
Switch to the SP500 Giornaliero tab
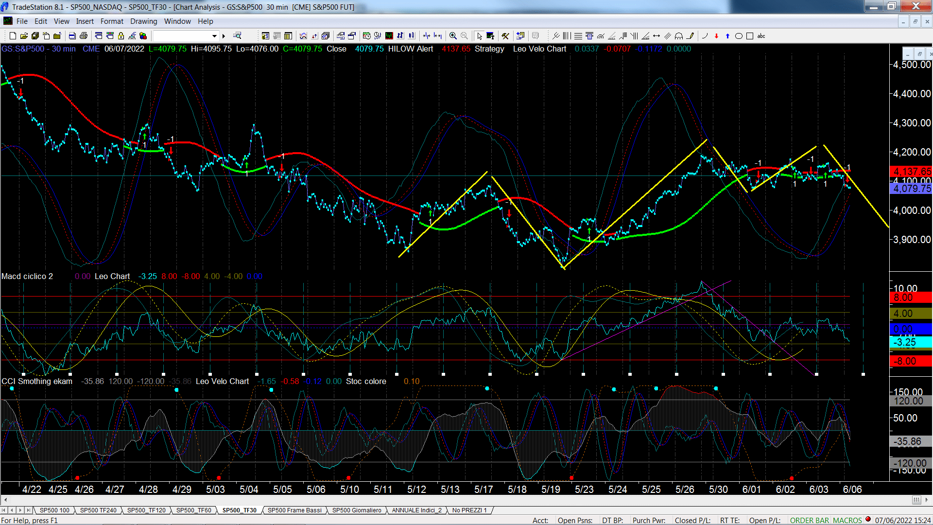point(357,510)
